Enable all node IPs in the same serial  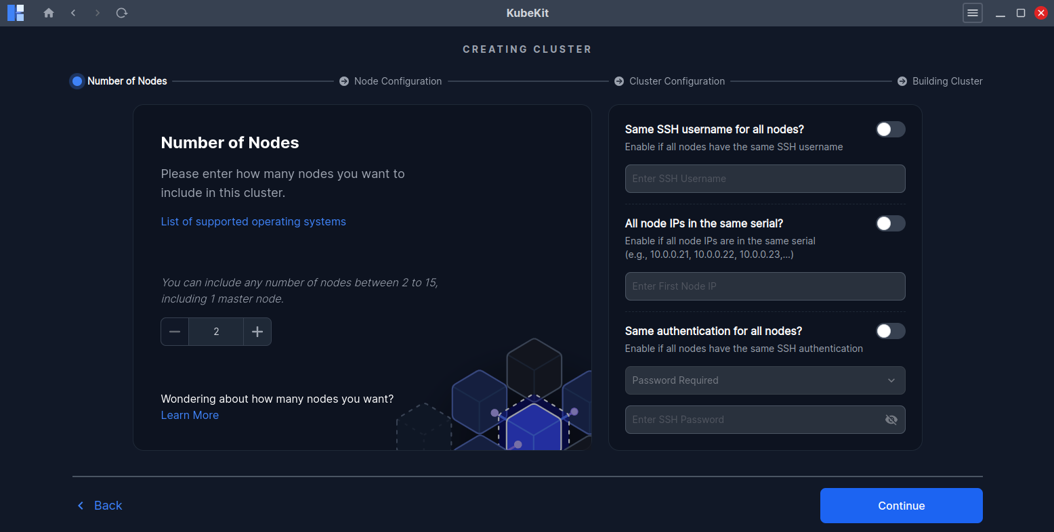coord(891,223)
